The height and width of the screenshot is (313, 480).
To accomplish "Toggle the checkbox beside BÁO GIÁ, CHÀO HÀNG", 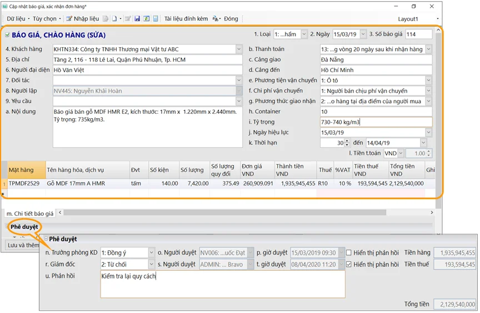I will tap(7, 35).
